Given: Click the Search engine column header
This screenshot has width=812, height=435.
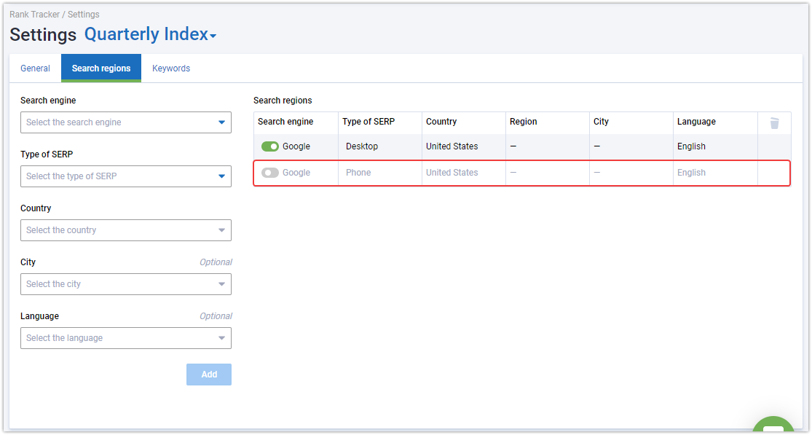Looking at the screenshot, I should 285,122.
